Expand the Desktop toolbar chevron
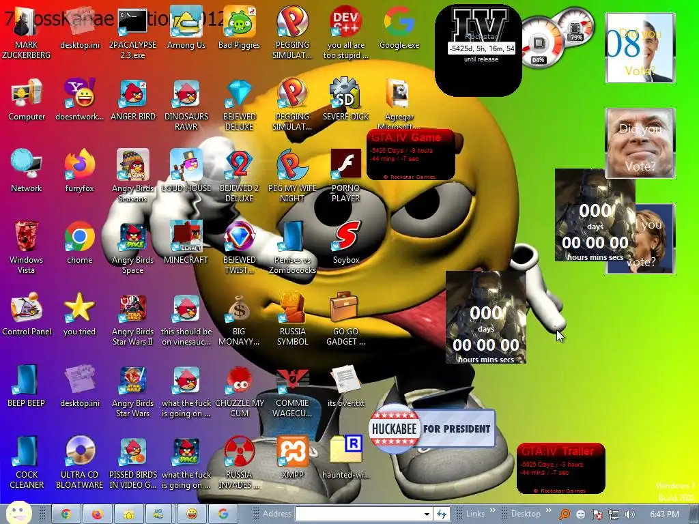This screenshot has width=699, height=524. point(548,510)
